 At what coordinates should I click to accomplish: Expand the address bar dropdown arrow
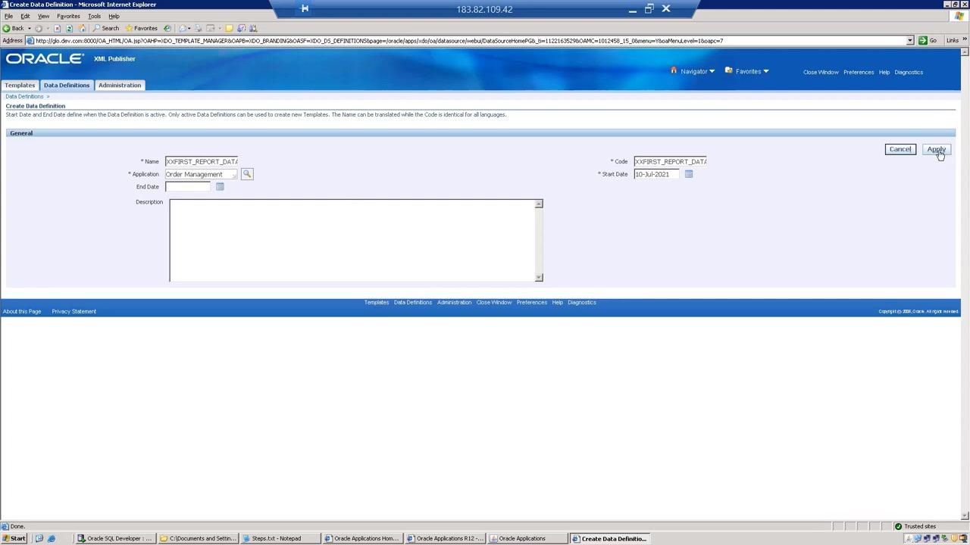point(910,40)
